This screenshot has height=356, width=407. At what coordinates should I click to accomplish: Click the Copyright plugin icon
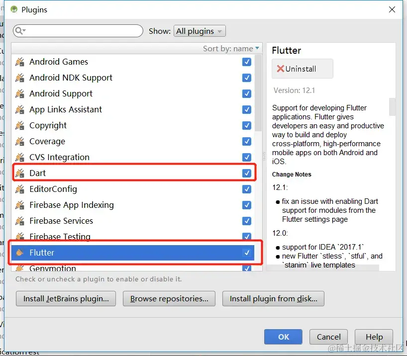tap(20, 126)
